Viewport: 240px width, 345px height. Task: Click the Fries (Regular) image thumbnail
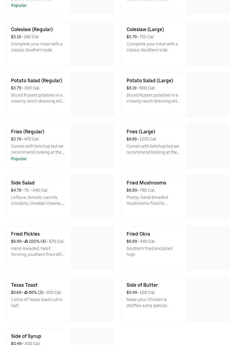pos(92,146)
